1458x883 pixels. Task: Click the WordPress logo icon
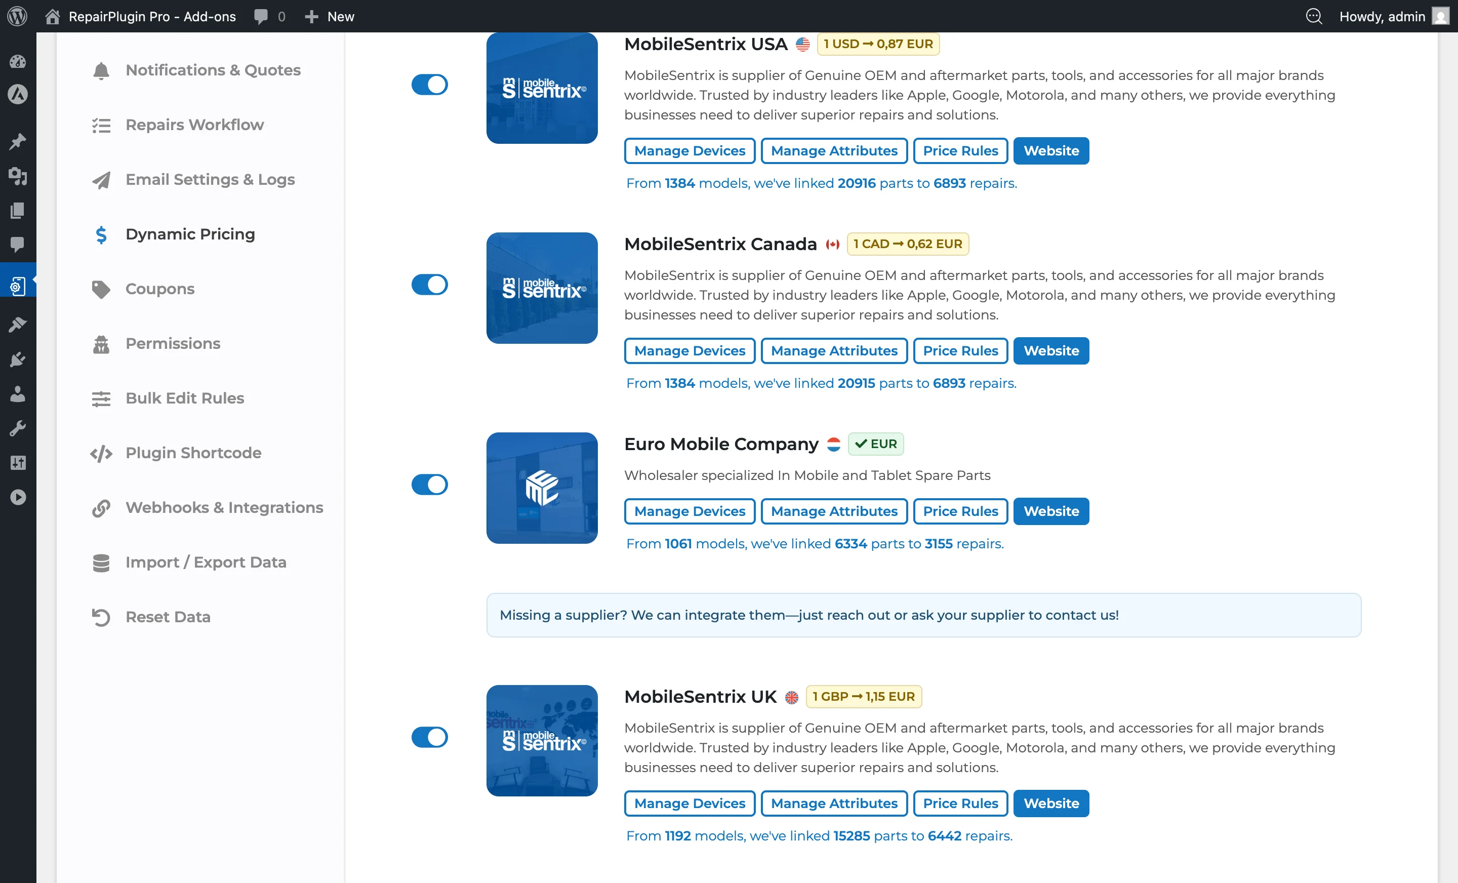[17, 16]
